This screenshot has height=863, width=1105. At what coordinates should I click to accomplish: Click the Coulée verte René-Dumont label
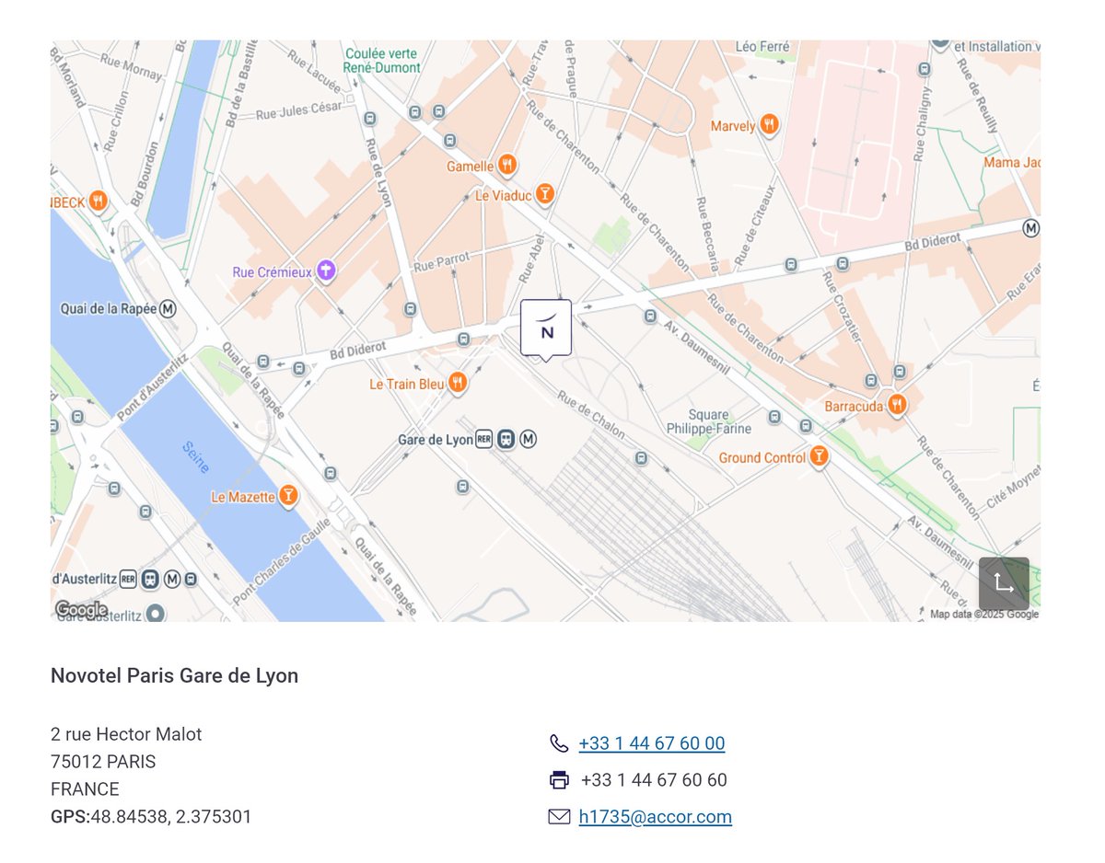tap(382, 60)
